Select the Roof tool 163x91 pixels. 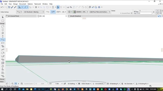(3, 53)
